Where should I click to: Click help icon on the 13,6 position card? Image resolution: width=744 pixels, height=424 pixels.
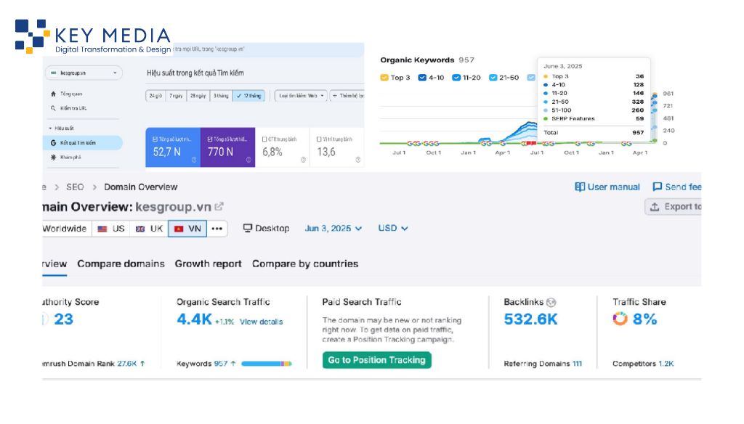(x=357, y=160)
